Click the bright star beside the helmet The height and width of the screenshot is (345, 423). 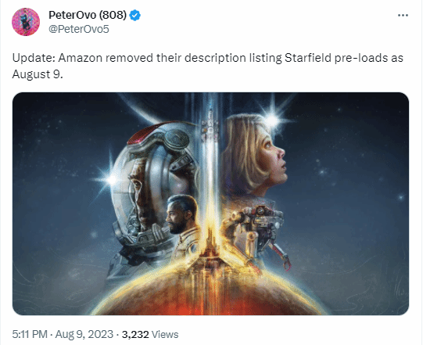click(x=111, y=178)
